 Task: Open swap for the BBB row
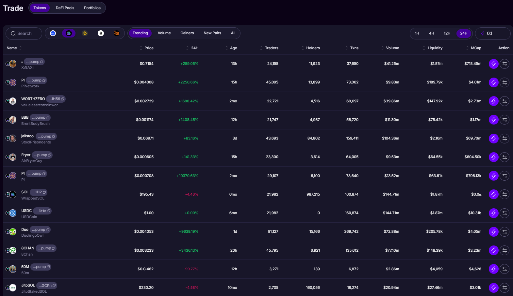click(505, 120)
